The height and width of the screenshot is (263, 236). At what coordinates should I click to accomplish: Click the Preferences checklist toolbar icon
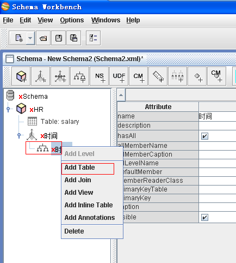tap(93, 38)
